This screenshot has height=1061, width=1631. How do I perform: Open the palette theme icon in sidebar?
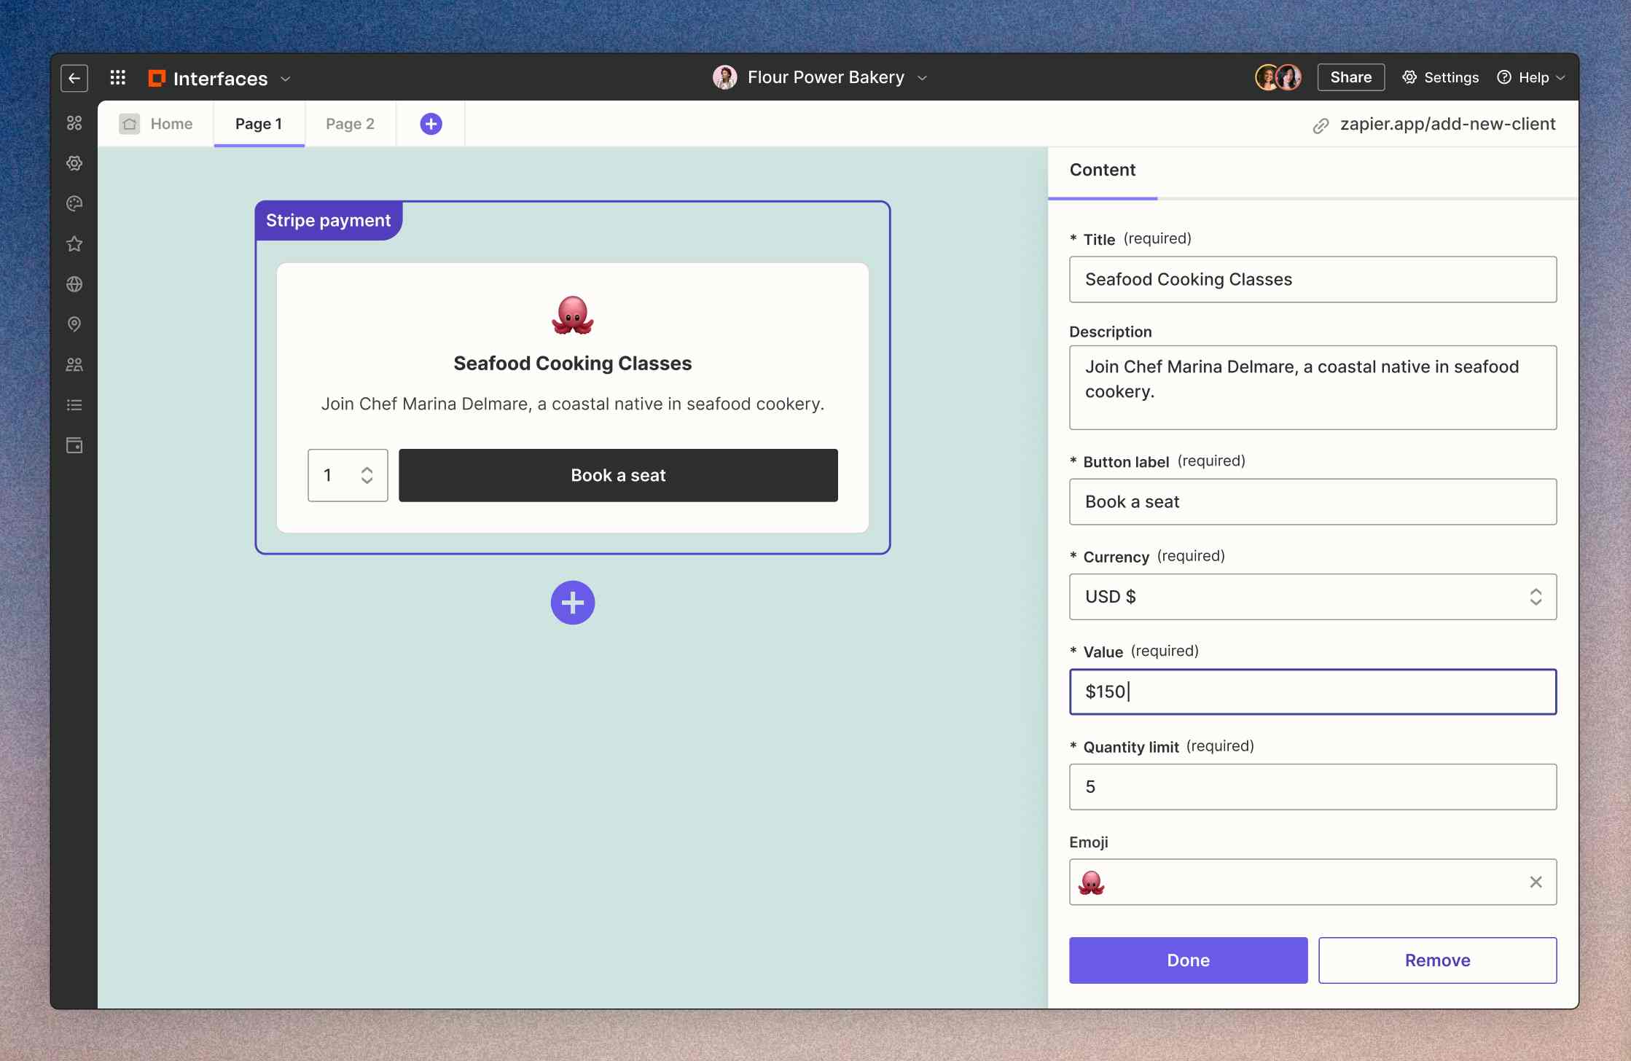[x=74, y=203]
